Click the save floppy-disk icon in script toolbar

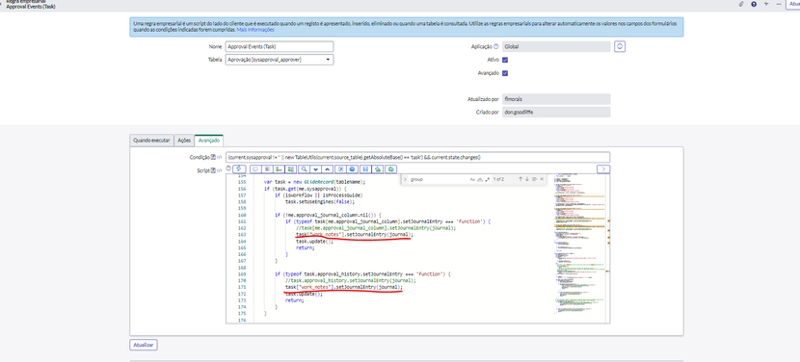click(365, 168)
